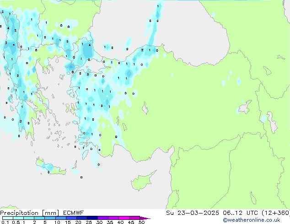Screen dimensions: 290x224
Task: Pick the 5–10 mm legend color box
Action: coord(50,218)
